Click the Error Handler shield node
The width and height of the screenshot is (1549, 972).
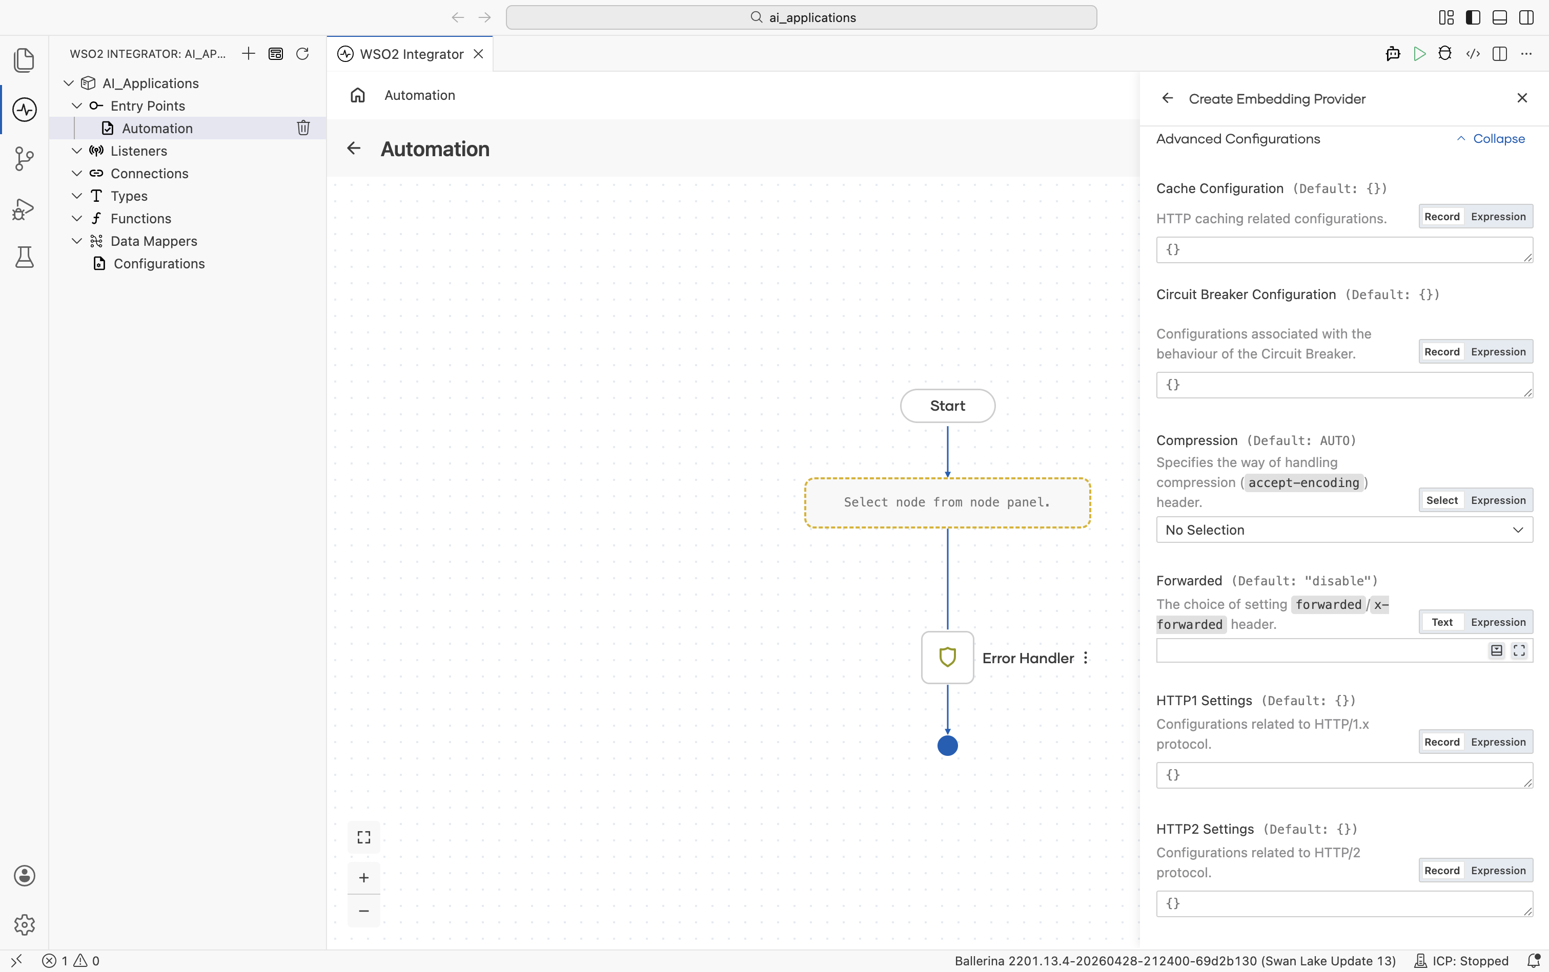point(948,658)
